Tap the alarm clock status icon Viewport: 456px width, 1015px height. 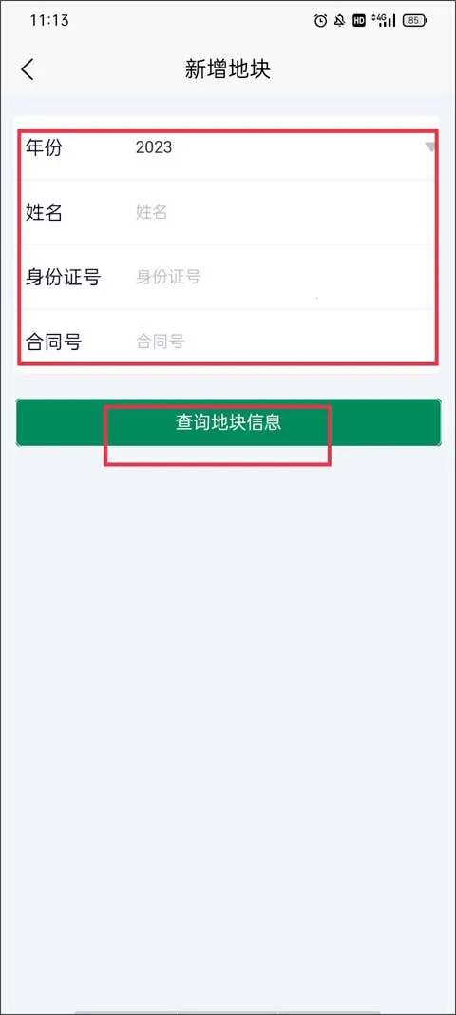click(x=320, y=21)
